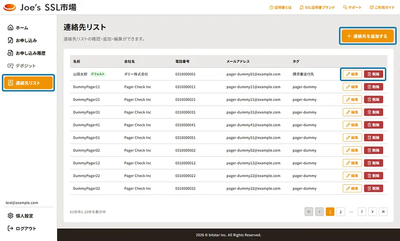Open ホーム from the sidebar
This screenshot has height=241, width=400.
[18, 27]
